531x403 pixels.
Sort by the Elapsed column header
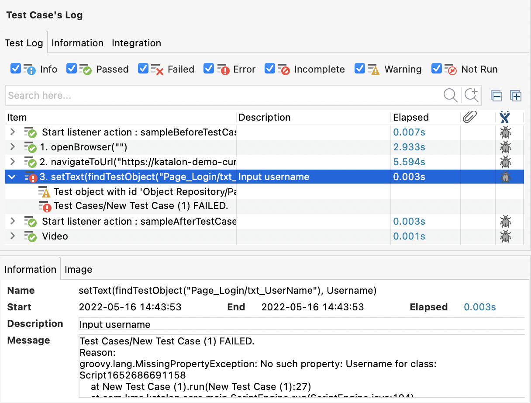[426, 117]
